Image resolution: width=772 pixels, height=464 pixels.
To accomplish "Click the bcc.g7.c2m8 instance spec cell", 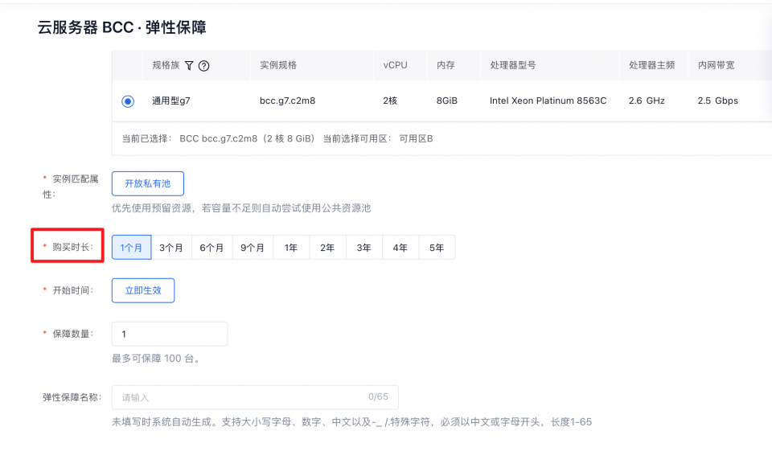I will (x=288, y=101).
